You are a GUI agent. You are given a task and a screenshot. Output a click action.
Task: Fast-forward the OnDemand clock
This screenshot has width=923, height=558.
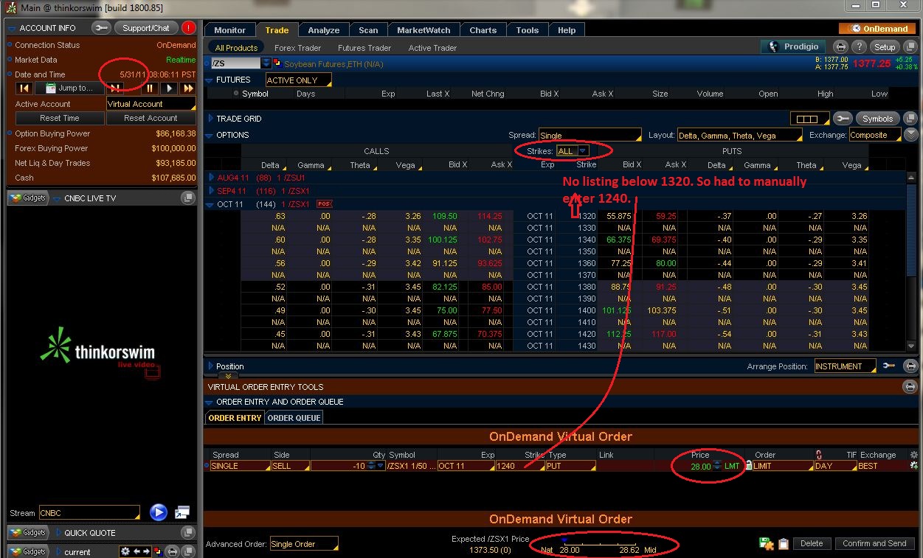click(187, 88)
